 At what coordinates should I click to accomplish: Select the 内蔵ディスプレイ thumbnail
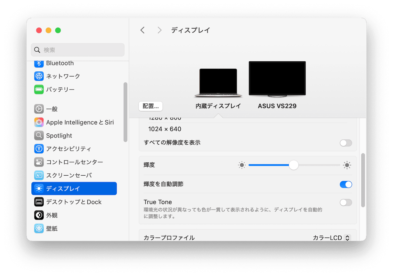click(x=218, y=81)
